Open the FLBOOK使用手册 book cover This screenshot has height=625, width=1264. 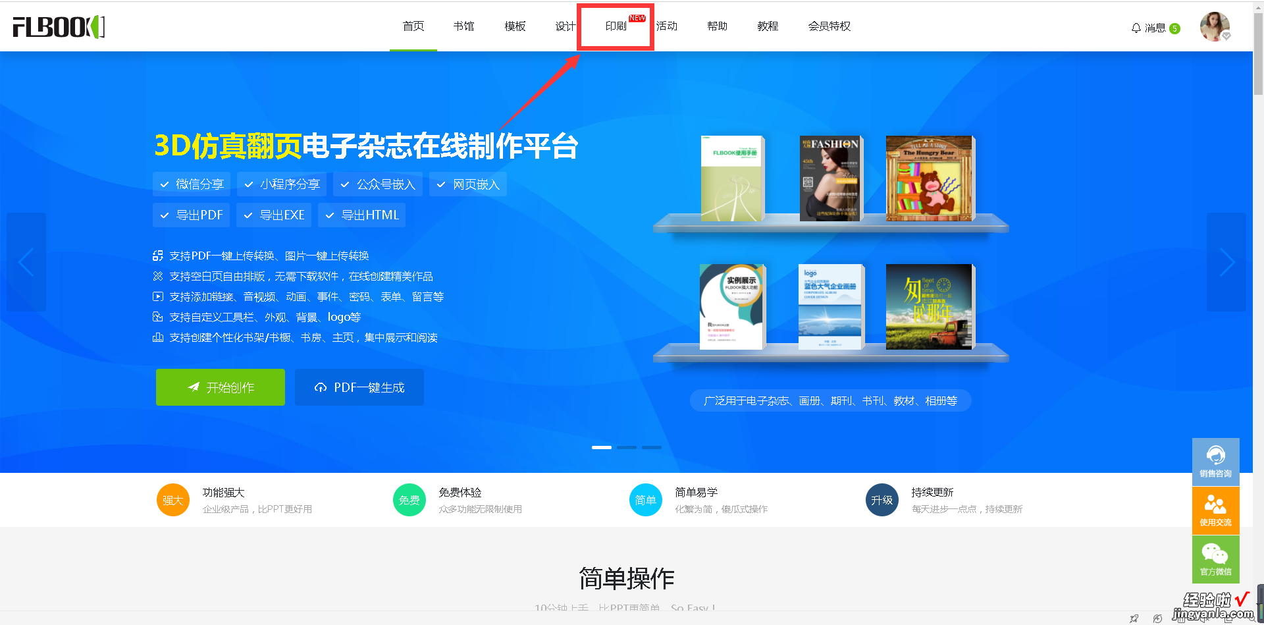733,178
